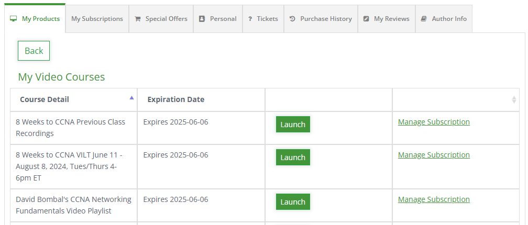Click the shopping cart icon for Special Offers
Screen dimensions: 528x225
point(138,19)
